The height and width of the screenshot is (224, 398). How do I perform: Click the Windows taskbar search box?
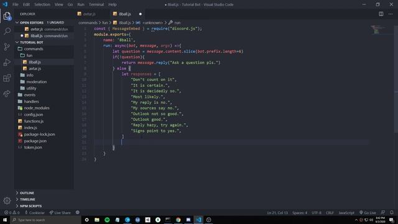(x=45, y=220)
